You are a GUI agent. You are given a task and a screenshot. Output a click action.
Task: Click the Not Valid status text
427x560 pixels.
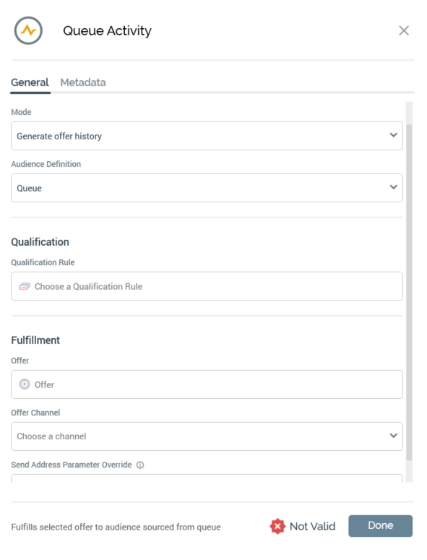[312, 527]
